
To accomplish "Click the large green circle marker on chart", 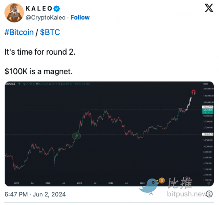I will (x=76, y=136).
